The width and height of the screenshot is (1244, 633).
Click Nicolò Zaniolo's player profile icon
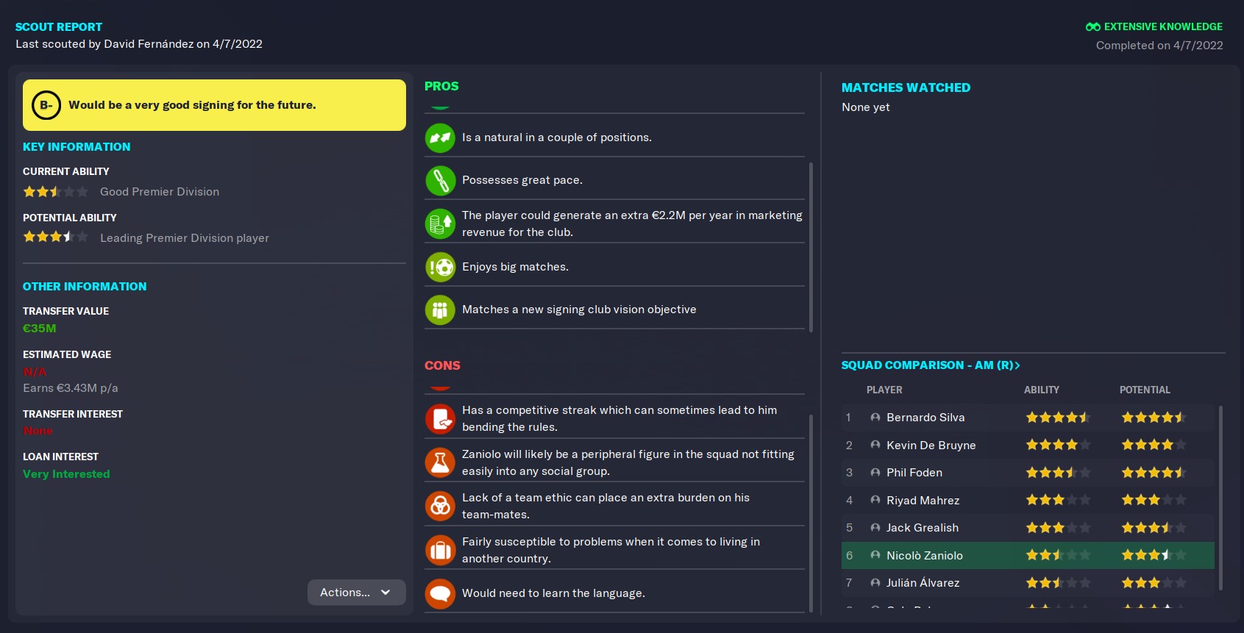[875, 555]
